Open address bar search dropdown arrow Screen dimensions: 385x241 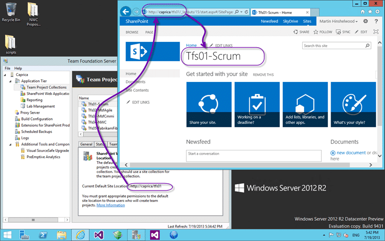click(x=241, y=12)
